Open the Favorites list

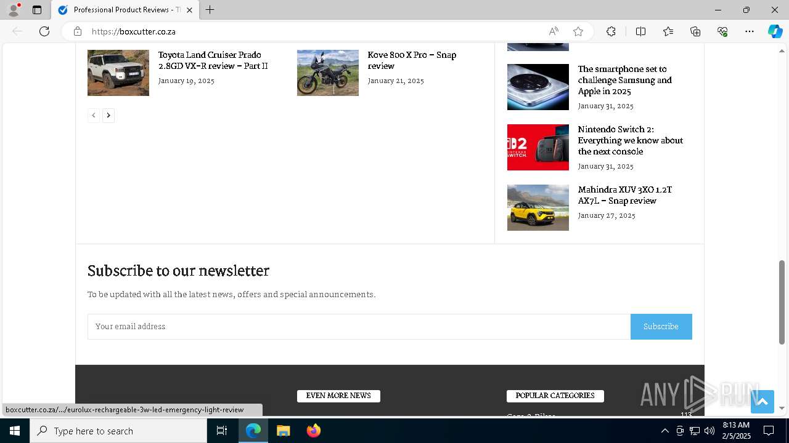coord(668,31)
